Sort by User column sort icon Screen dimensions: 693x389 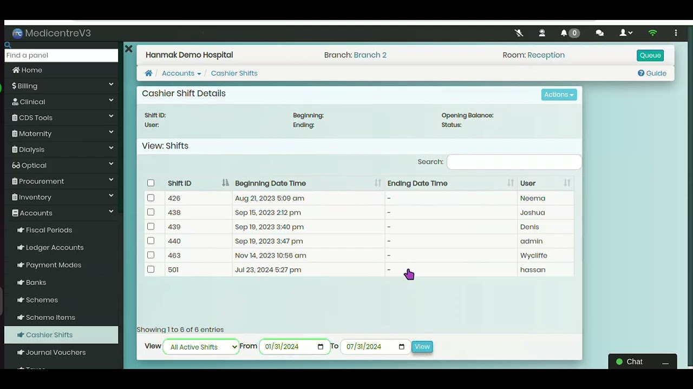tap(567, 183)
